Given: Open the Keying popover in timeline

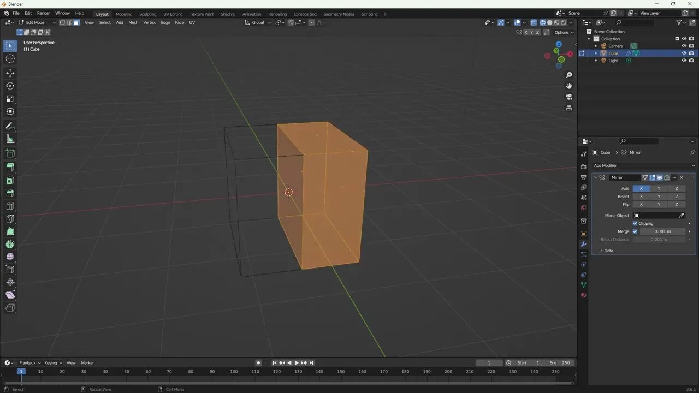Looking at the screenshot, I should click(53, 363).
